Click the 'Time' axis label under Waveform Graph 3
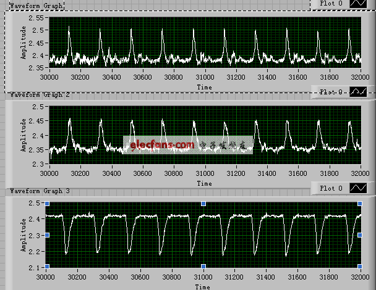Screen dimensions: 376x290 203,287
